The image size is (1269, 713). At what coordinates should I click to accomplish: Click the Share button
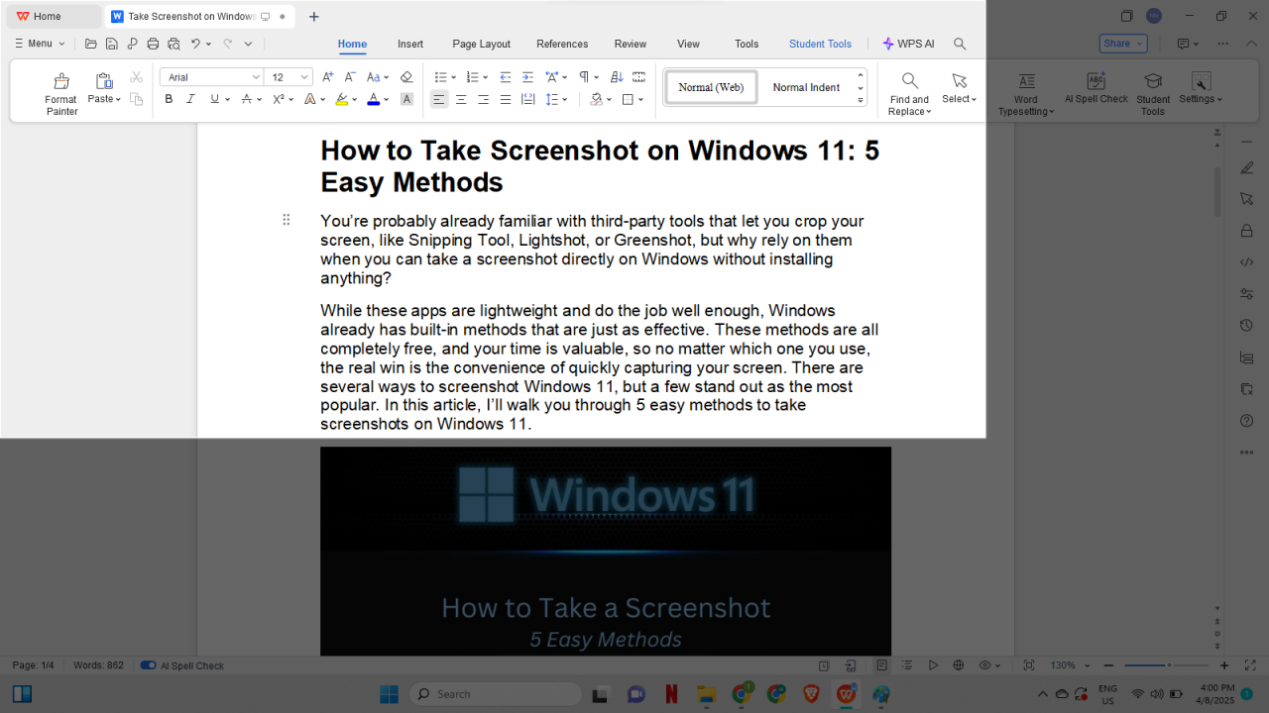pyautogui.click(x=1122, y=44)
